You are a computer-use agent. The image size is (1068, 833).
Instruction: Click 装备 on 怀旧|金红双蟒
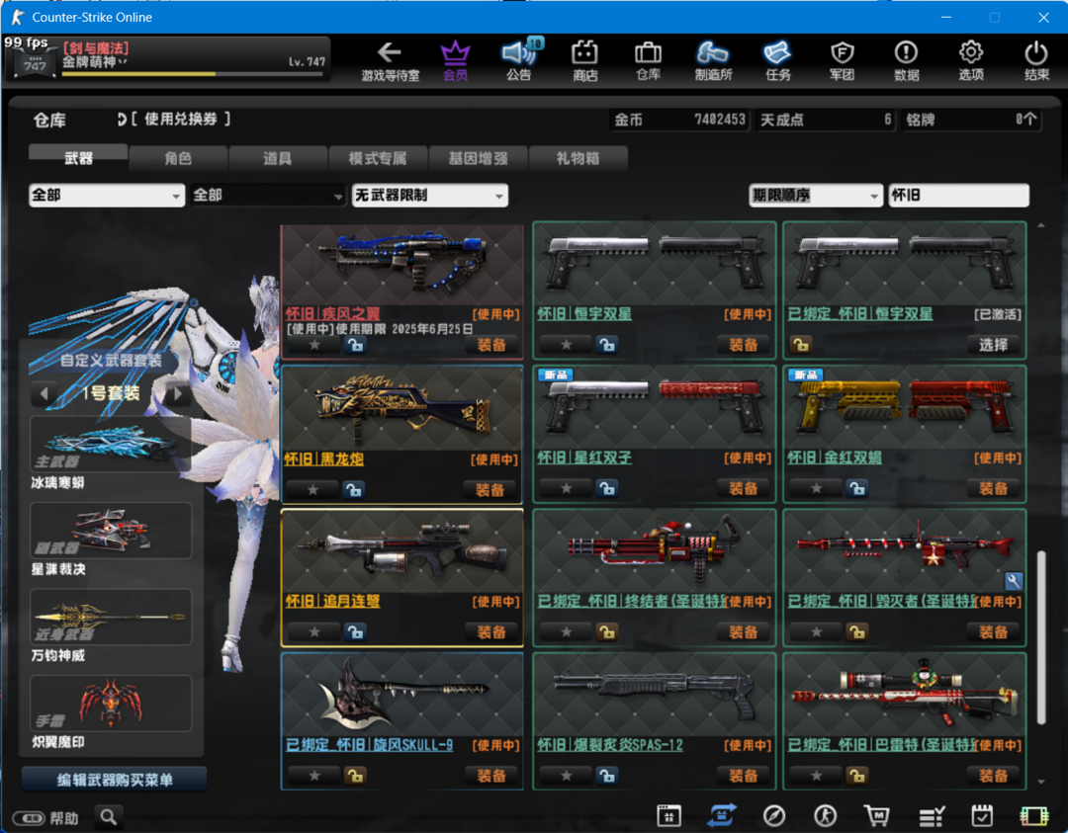coord(993,488)
